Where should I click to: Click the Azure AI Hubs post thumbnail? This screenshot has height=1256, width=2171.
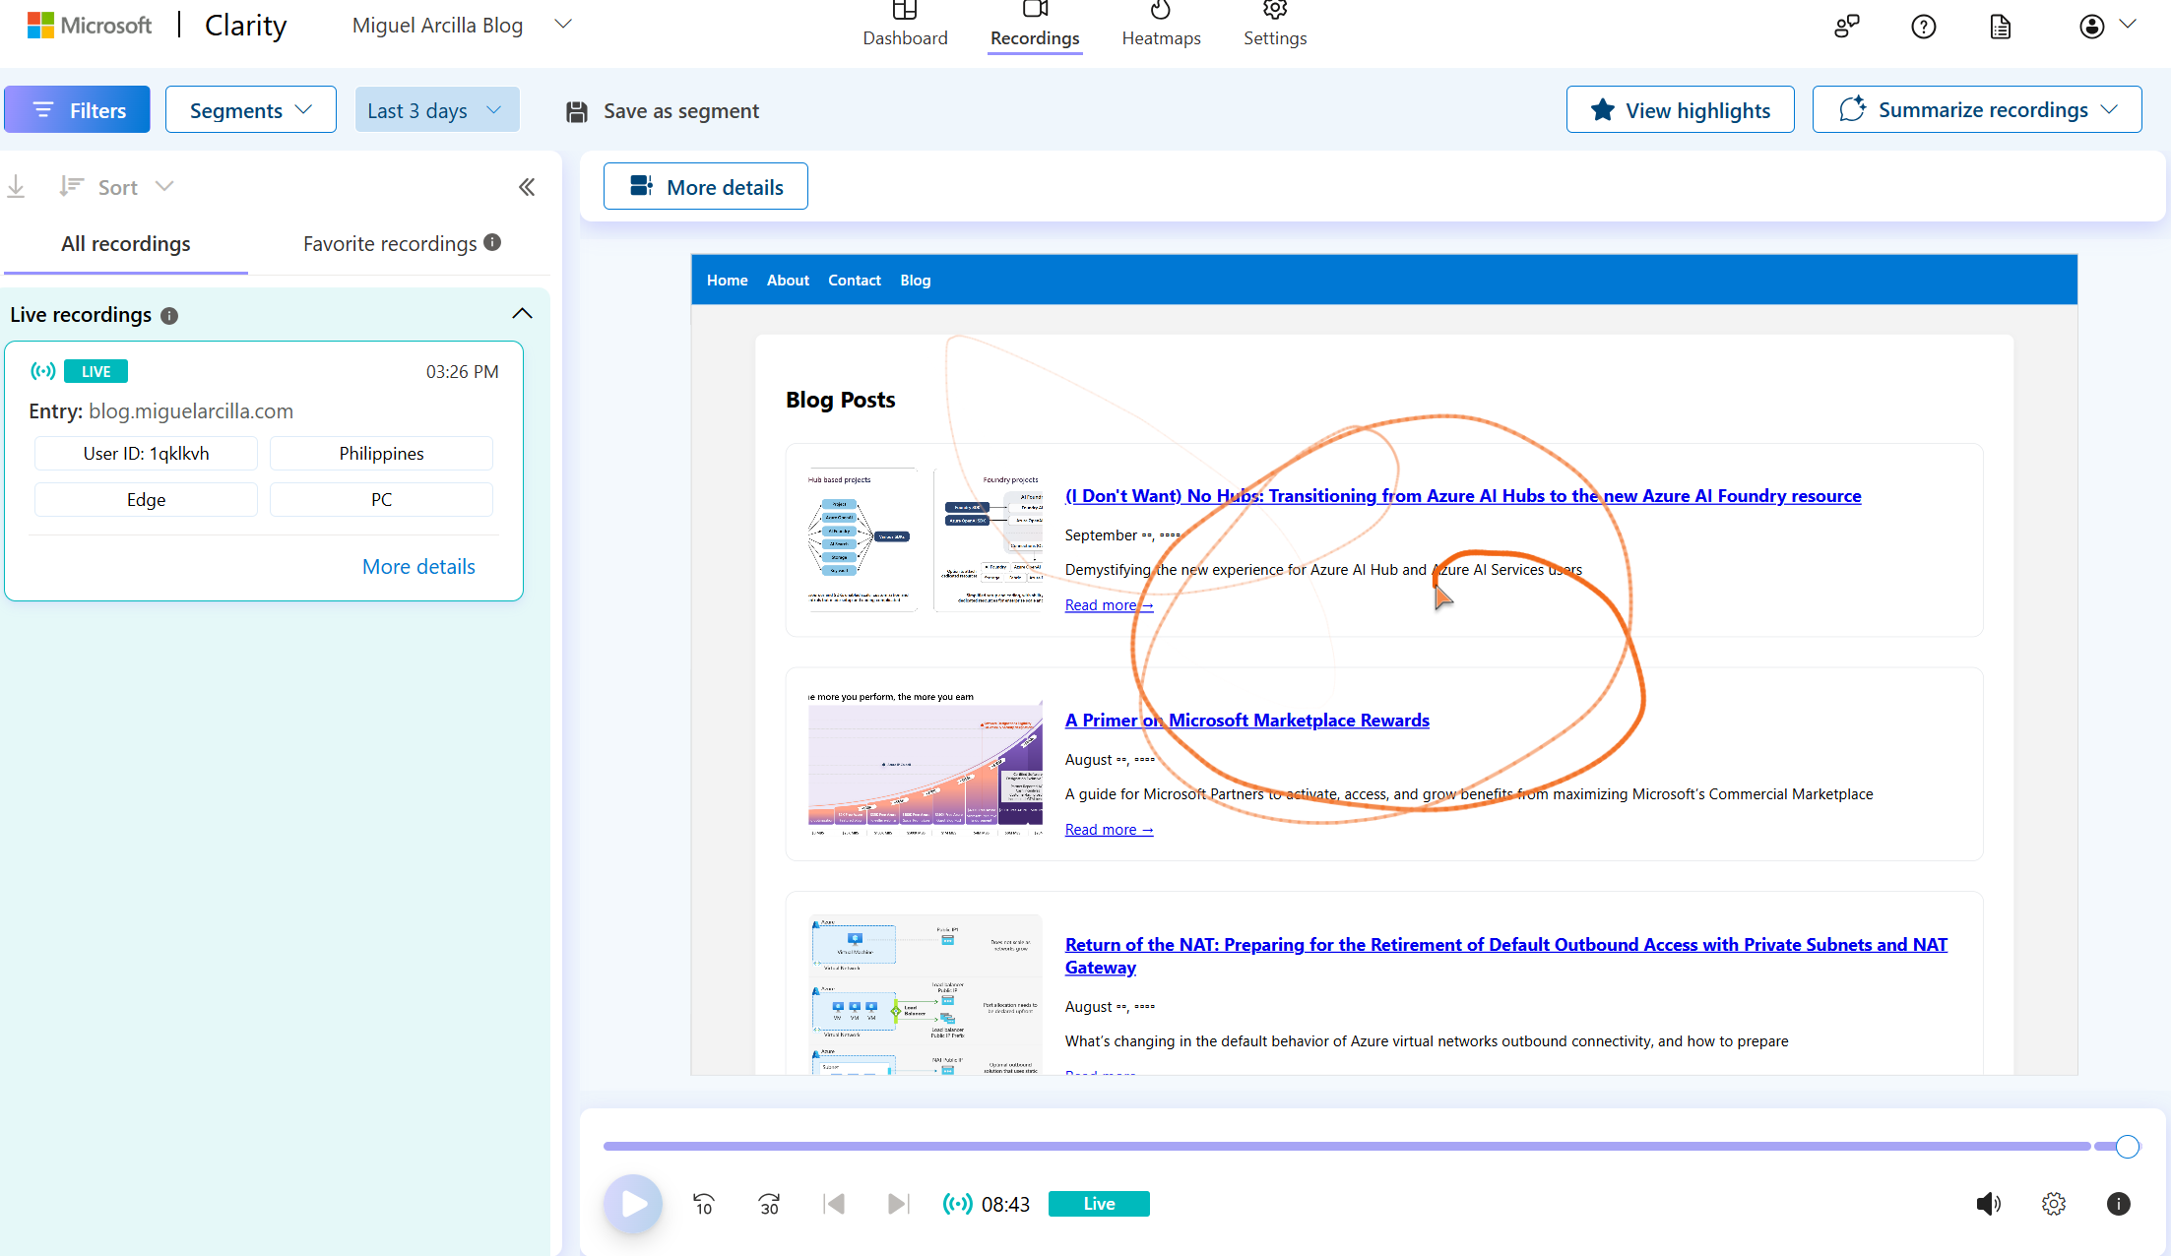926,540
